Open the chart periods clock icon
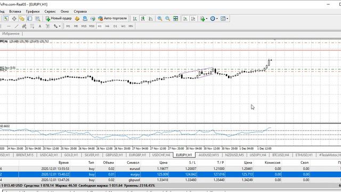Screen dimensions: 341x192 pyautogui.click(x=213, y=19)
